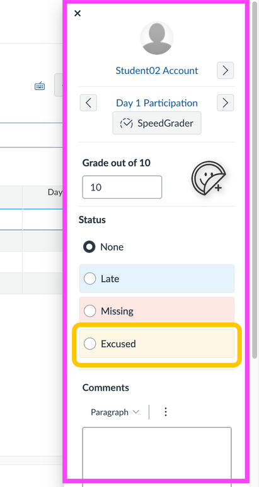Open the Paragraph style dropdown
Image resolution: width=259 pixels, height=487 pixels.
(115, 412)
